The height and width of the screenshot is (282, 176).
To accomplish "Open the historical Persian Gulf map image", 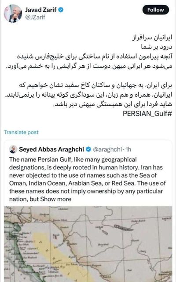I will coord(88,244).
